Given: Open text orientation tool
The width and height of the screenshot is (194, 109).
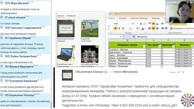Looking at the screenshot, I should click(162, 24).
